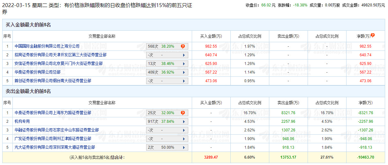Click the total net amount -10463.70
The width and height of the screenshot is (388, 165).
click(x=365, y=157)
